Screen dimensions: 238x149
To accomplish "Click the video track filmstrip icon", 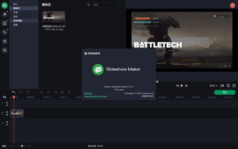I will (2, 114).
